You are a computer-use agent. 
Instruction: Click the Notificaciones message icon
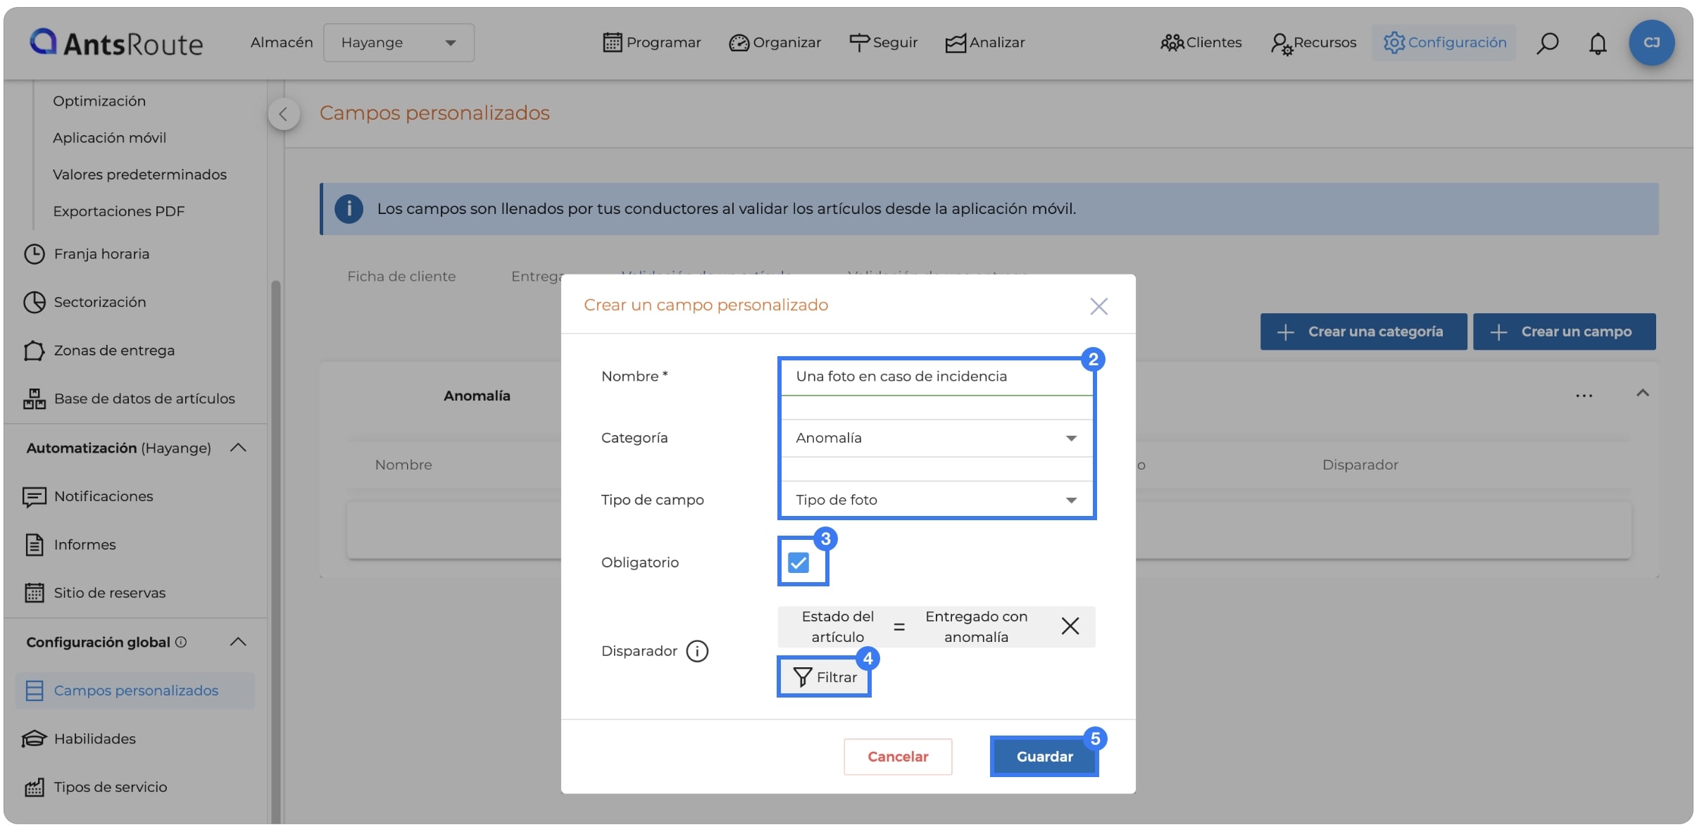(34, 497)
